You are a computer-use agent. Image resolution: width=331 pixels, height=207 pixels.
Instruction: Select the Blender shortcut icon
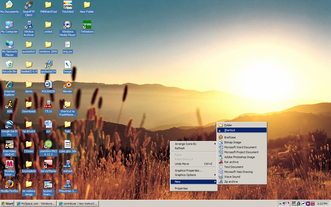pos(68,87)
